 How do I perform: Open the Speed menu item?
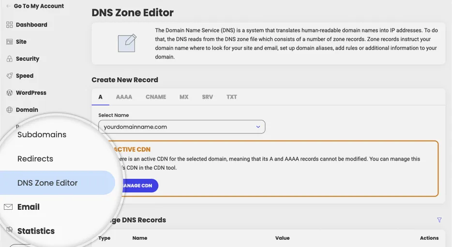click(25, 76)
